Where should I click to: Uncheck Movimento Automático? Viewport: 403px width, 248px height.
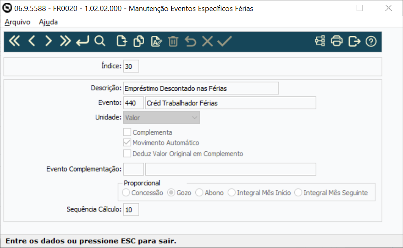click(x=127, y=143)
